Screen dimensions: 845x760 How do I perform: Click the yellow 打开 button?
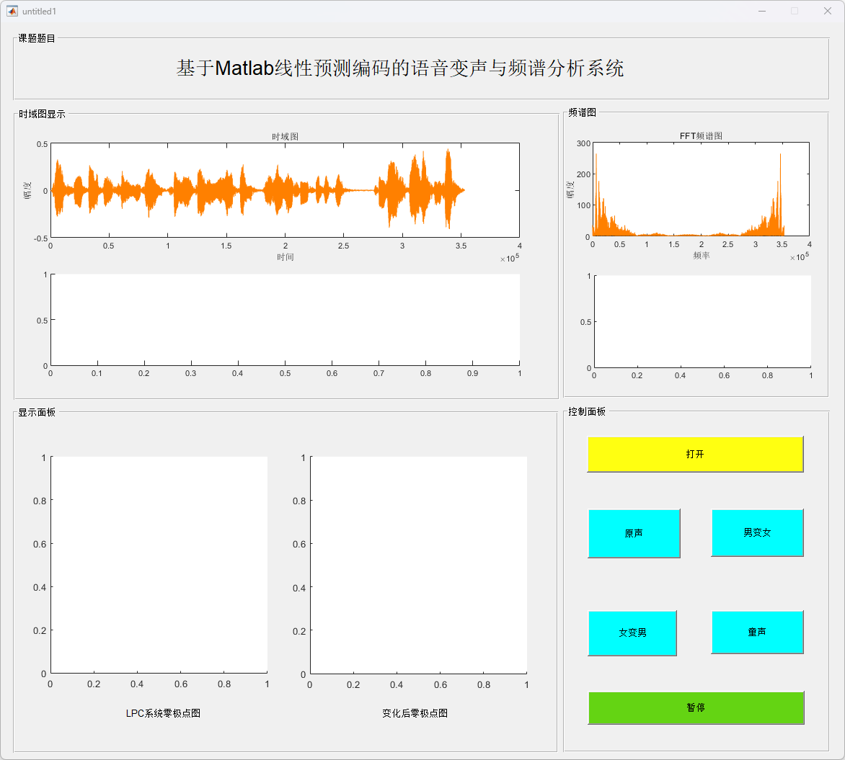click(694, 454)
